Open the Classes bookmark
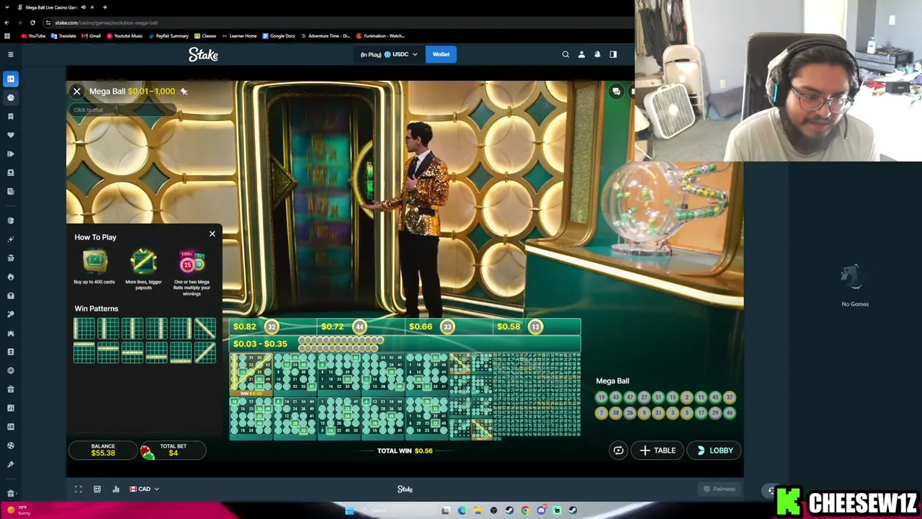 click(205, 35)
